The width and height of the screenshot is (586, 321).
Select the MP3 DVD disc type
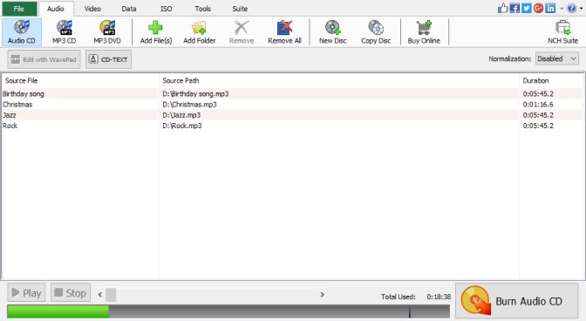[x=107, y=32]
